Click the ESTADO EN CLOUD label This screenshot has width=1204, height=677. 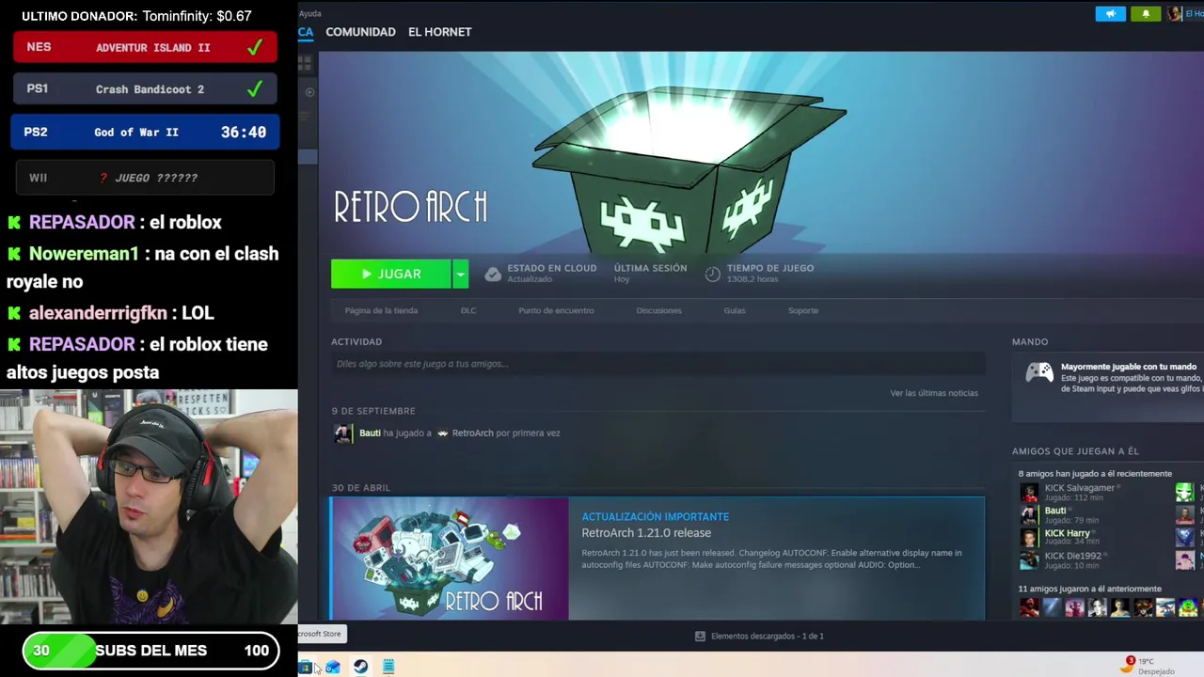[551, 268]
